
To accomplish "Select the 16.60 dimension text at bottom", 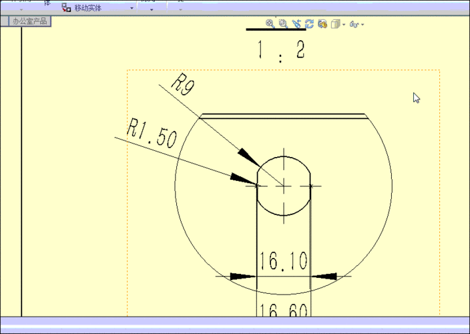I will 283,310.
